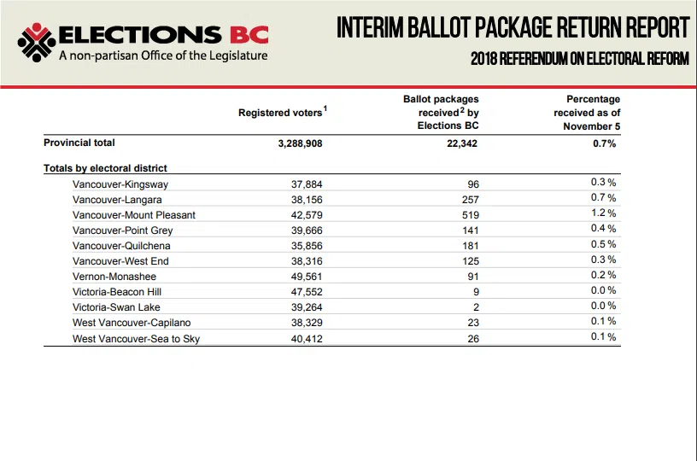
Task: Click the provincial total 3,288,908 value
Action: pos(300,143)
